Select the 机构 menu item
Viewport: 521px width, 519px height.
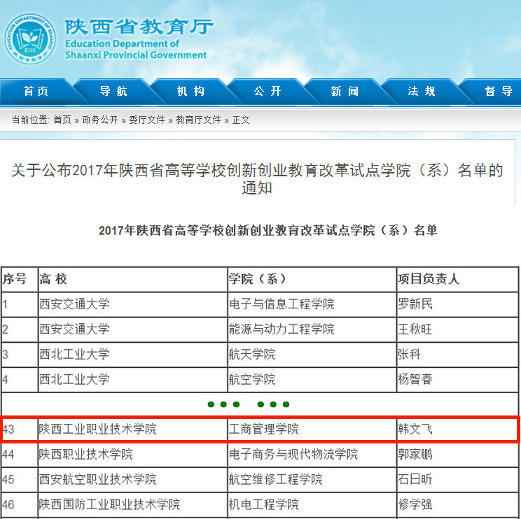tap(190, 92)
